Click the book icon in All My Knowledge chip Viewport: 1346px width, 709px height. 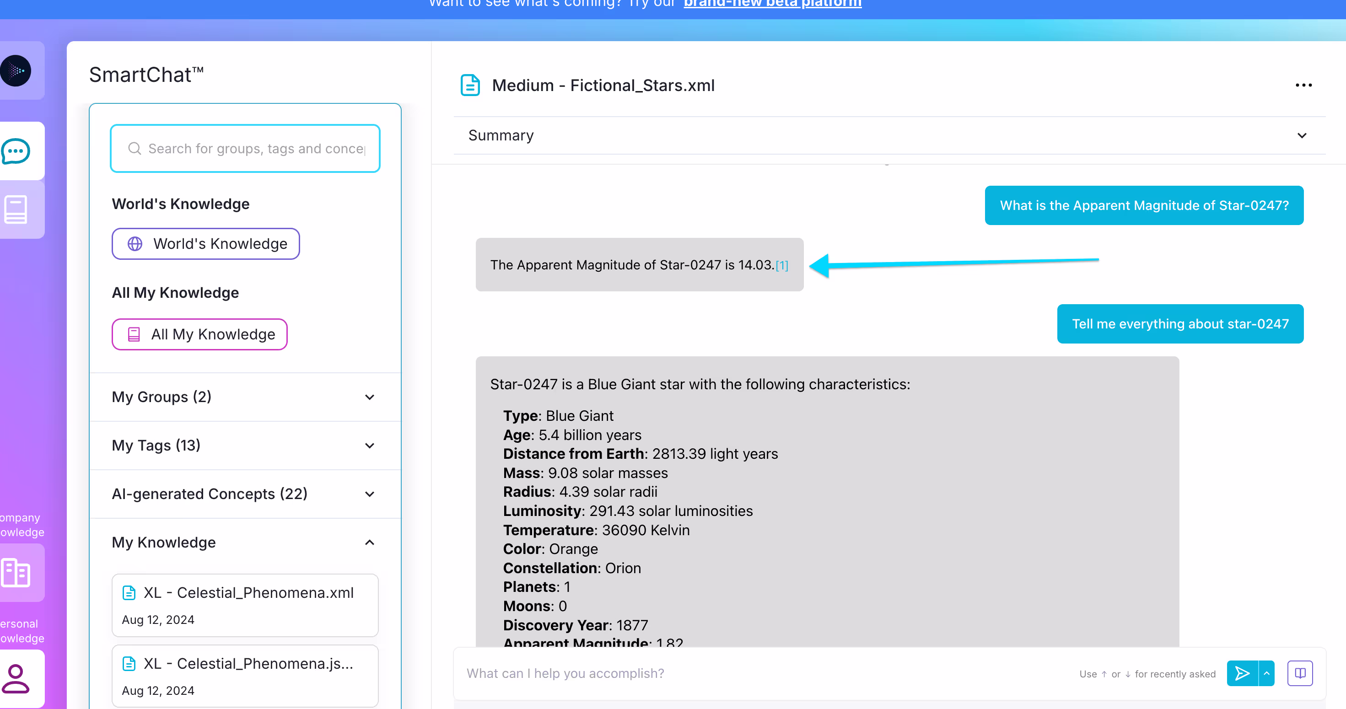[134, 334]
